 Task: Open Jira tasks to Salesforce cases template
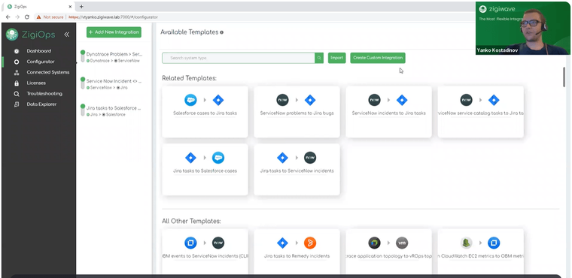[205, 169]
